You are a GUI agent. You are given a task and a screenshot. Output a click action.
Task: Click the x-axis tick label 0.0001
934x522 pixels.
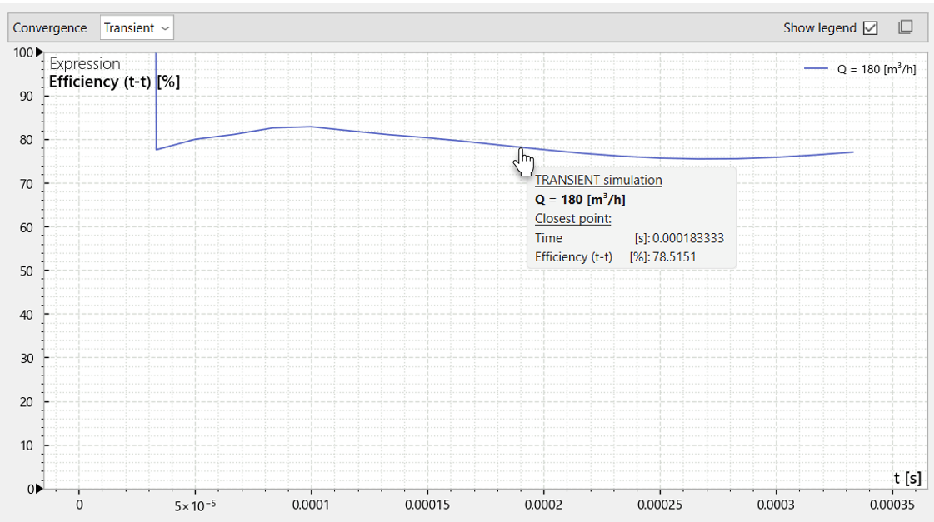coord(311,505)
